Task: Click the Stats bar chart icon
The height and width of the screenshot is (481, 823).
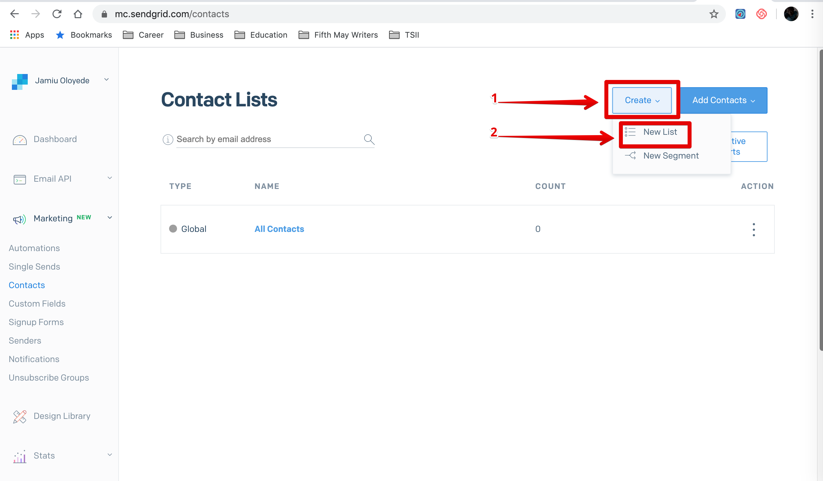Action: 19,456
